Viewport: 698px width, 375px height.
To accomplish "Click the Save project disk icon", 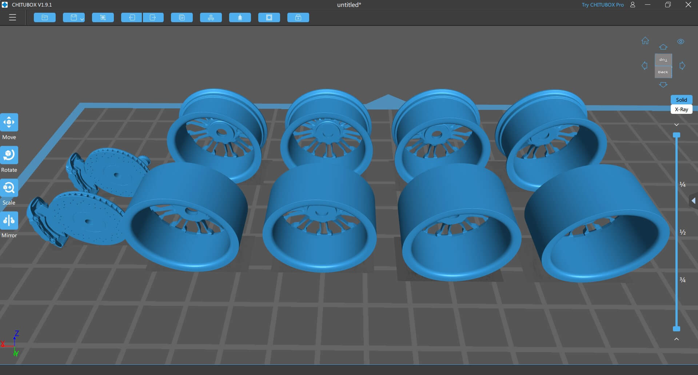I will tap(74, 17).
